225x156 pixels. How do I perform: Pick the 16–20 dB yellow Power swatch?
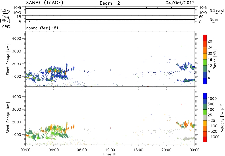205,56
